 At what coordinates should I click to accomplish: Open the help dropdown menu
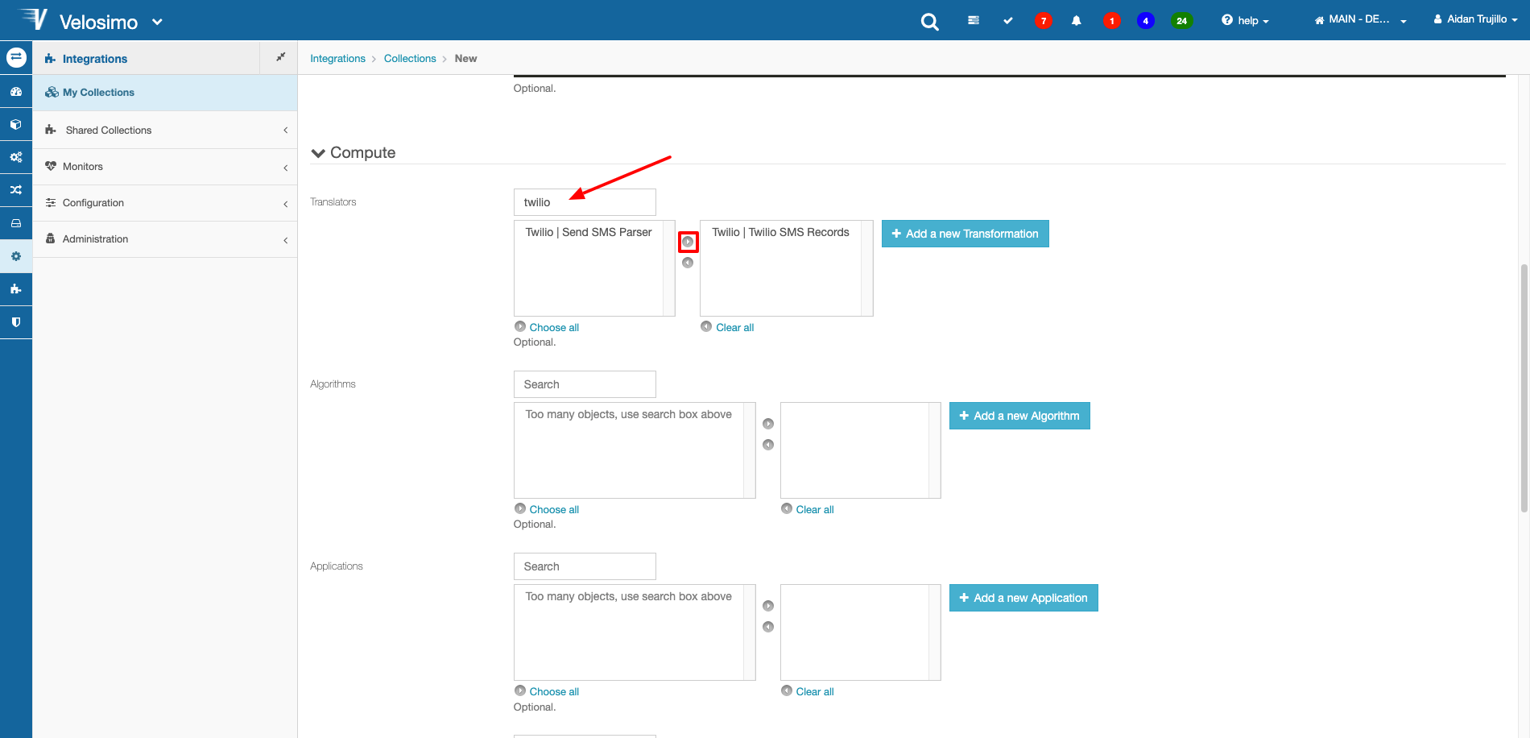(x=1245, y=20)
